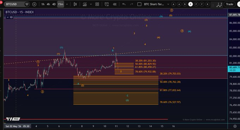The height and width of the screenshot is (130, 240).
Task: Open the wave drawing tool icon
Action: [x=219, y=5]
